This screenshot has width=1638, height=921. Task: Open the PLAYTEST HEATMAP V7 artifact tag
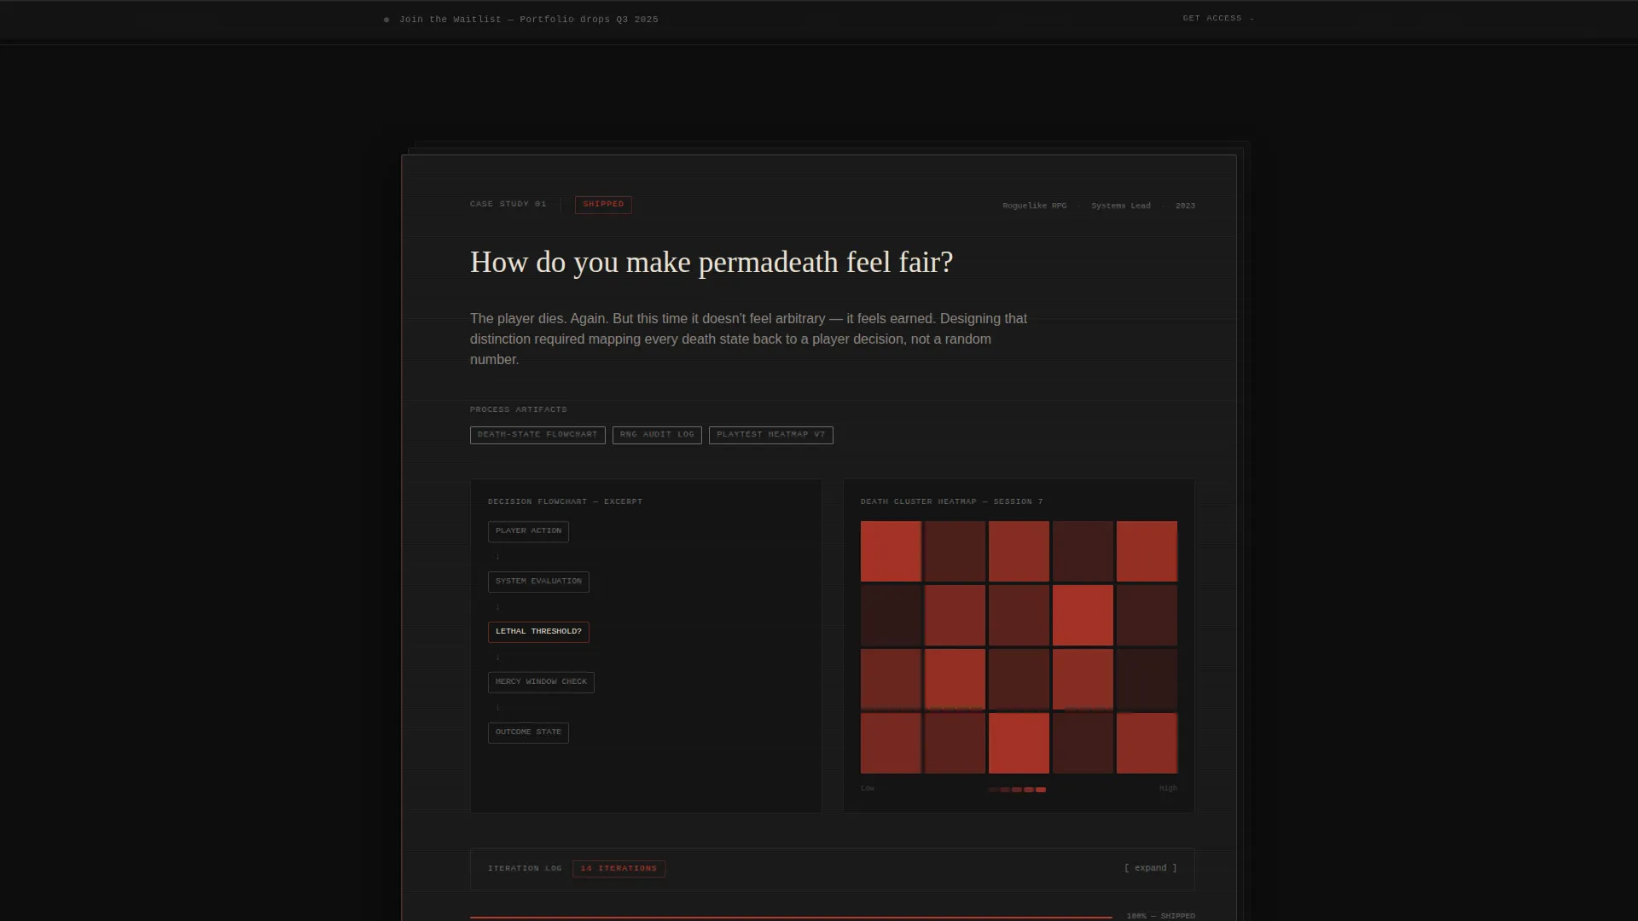click(x=770, y=435)
